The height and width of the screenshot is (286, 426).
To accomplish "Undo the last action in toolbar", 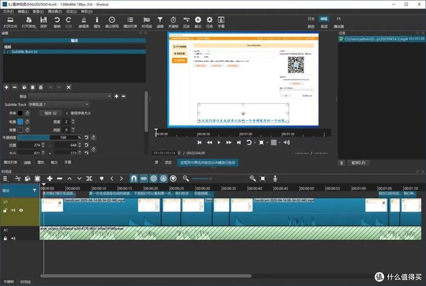I will coord(57,22).
